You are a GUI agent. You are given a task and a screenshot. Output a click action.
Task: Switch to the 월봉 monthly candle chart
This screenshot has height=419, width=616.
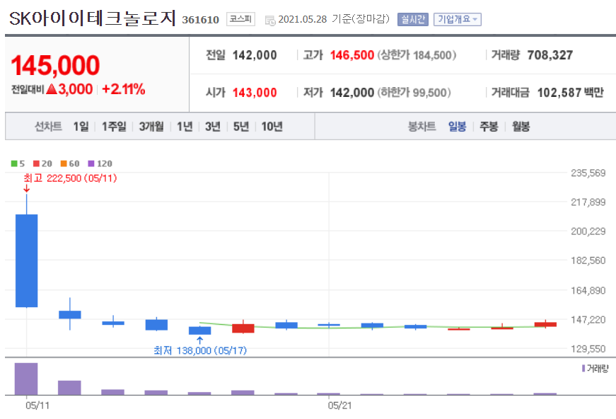click(521, 127)
